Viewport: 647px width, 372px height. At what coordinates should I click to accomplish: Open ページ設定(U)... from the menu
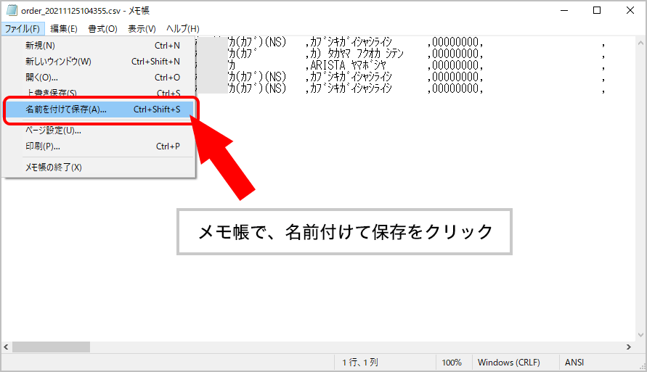99,131
